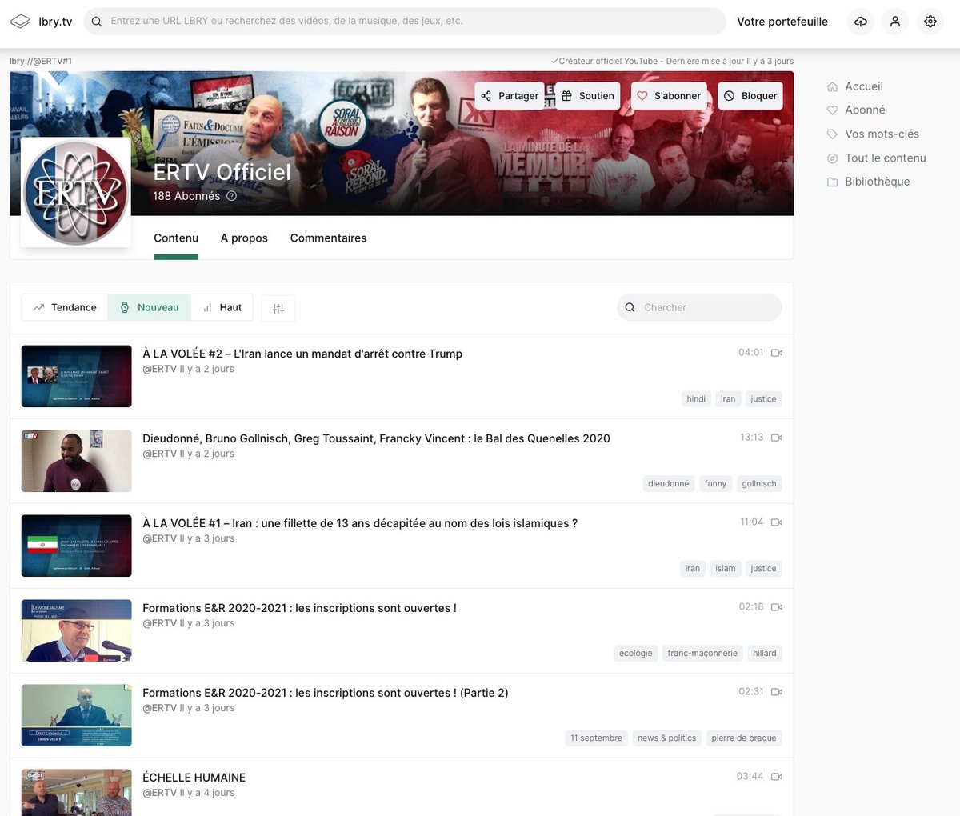960x816 pixels.
Task: Click video camera icon beside 11:04
Action: [776, 522]
